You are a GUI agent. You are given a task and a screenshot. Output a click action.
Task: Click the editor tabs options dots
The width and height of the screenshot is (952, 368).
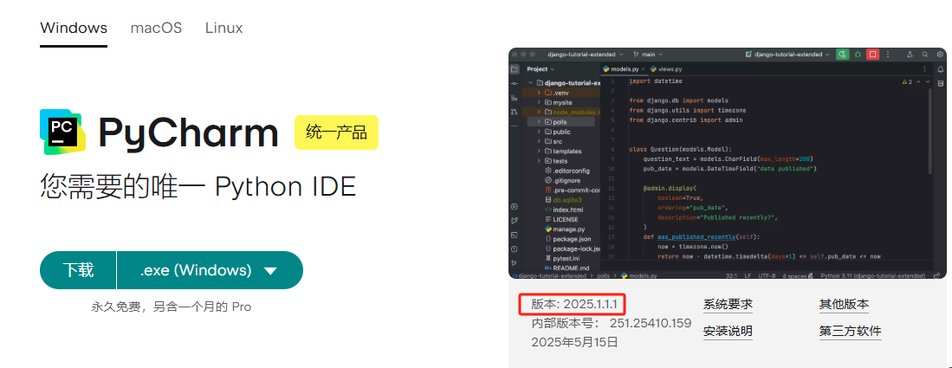[924, 69]
